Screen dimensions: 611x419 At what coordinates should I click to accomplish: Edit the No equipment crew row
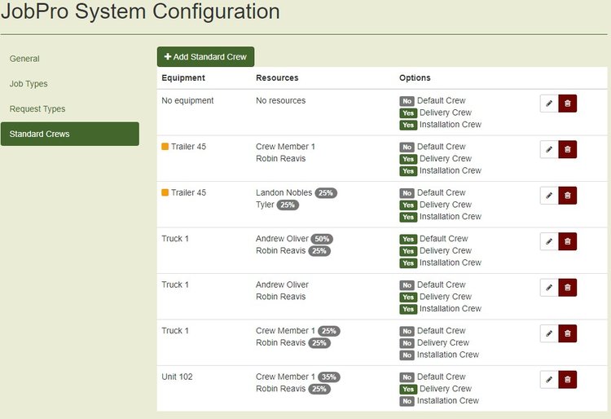tap(549, 104)
